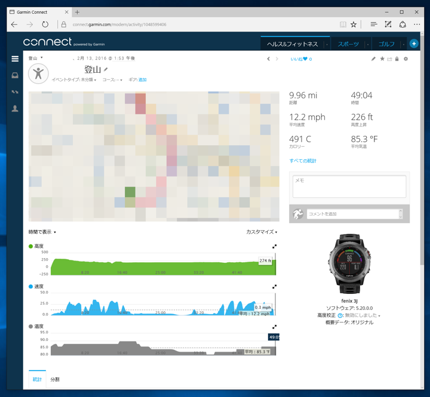Viewport: 430px width, 397px height.
Task: Switch to the 統計 tab
Action: 37,379
